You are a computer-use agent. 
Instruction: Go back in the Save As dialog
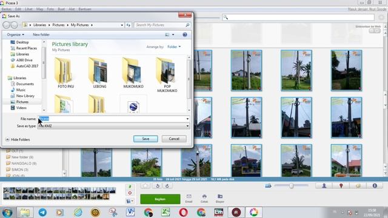pyautogui.click(x=6, y=25)
